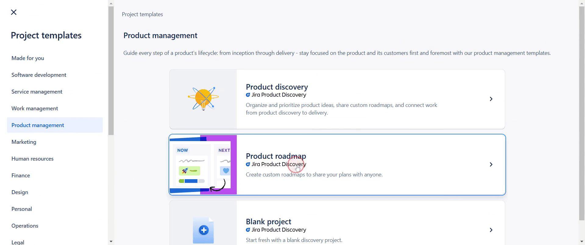Click Jira Product Discovery icon under Blank project

click(248, 230)
